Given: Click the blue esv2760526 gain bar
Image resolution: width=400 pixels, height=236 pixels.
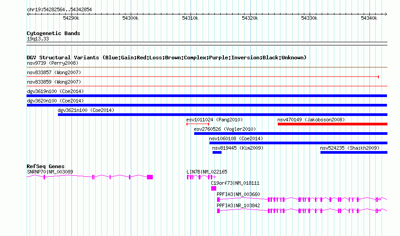Looking at the screenshot, I should click(290, 134).
